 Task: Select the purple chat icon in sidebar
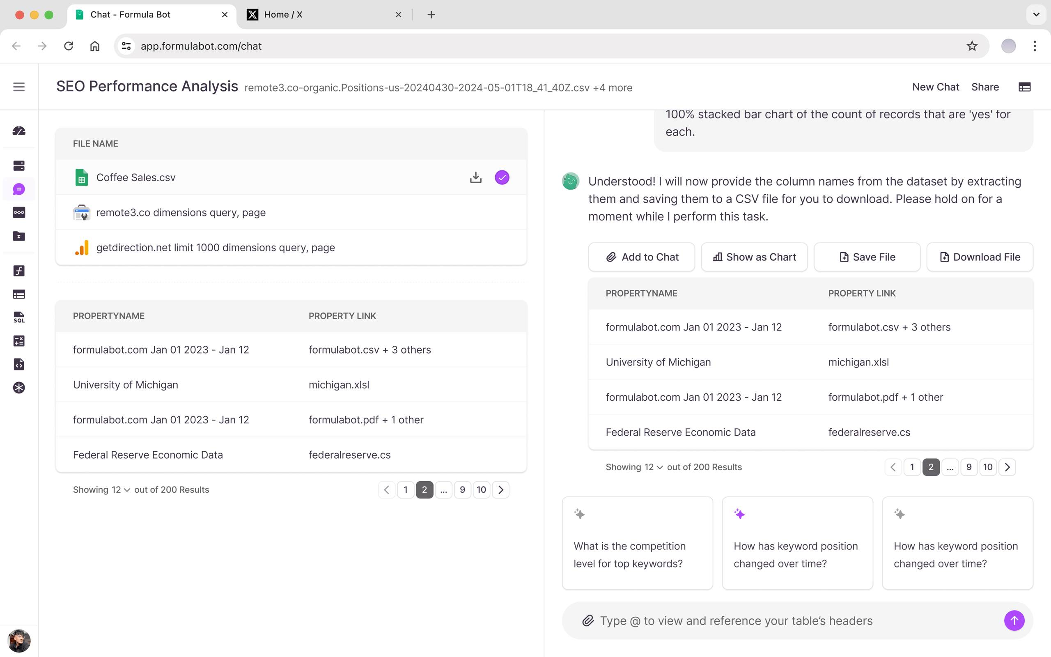click(18, 189)
